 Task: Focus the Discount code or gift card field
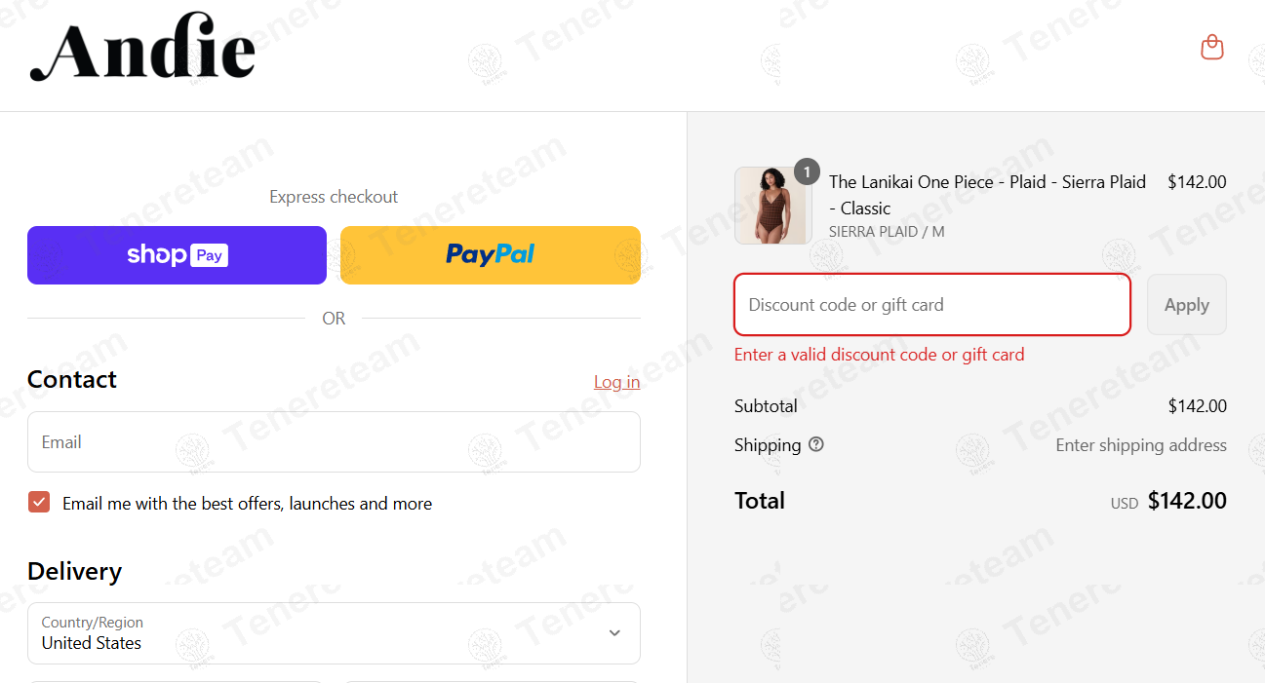932,305
